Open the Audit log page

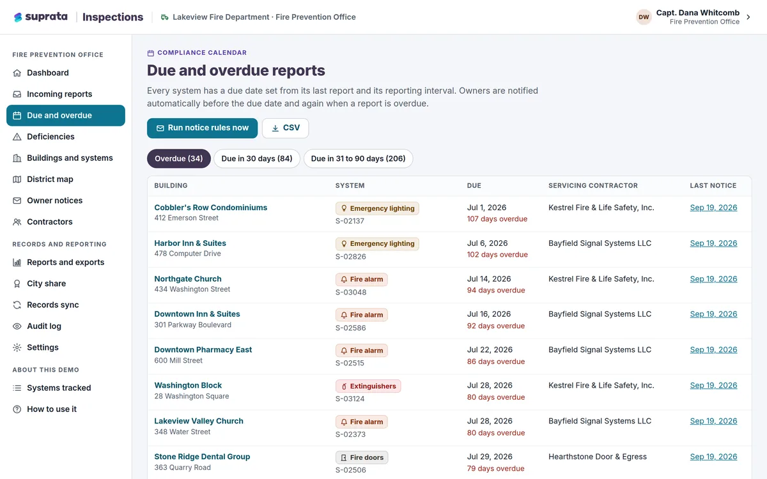[66, 326]
